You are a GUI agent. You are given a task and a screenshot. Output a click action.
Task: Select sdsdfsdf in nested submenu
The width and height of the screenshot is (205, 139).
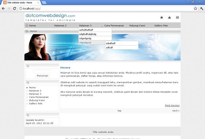click(x=122, y=43)
